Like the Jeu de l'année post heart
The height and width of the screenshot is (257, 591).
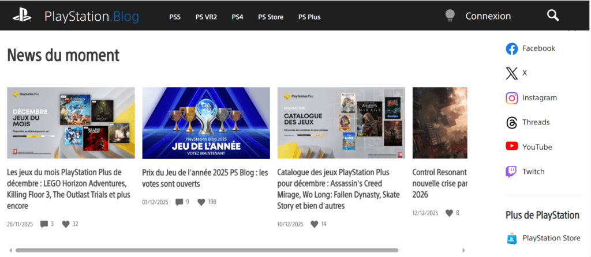201,202
